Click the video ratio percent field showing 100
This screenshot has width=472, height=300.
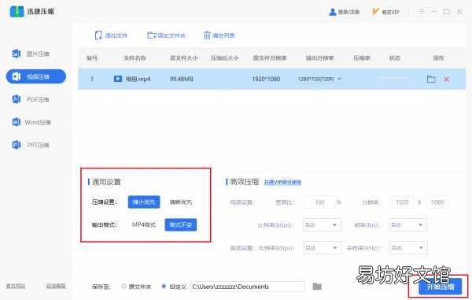(x=319, y=202)
